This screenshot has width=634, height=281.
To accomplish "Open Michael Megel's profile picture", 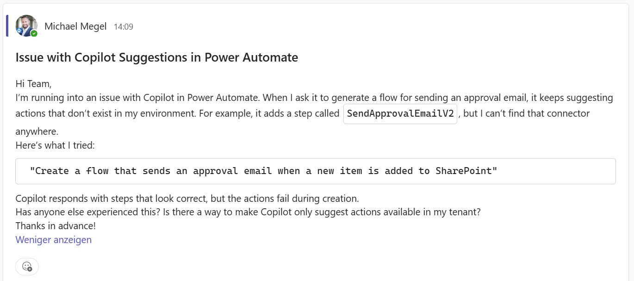I will 26,24.
